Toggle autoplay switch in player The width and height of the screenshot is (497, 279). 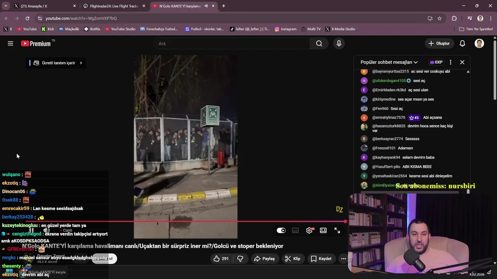tap(281, 230)
